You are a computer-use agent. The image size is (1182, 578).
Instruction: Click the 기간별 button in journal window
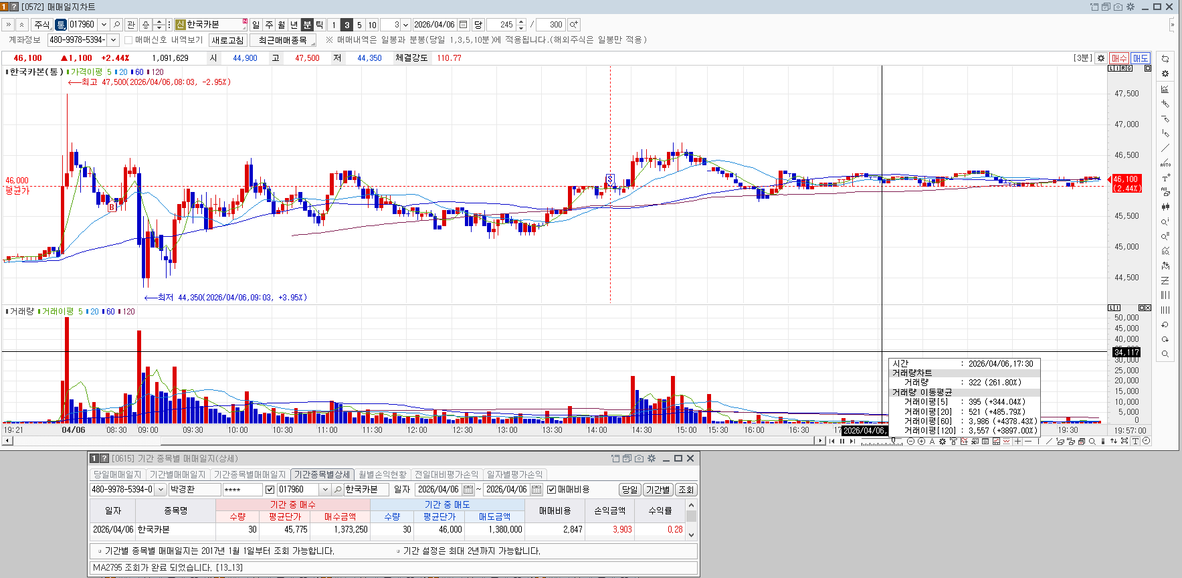[658, 490]
